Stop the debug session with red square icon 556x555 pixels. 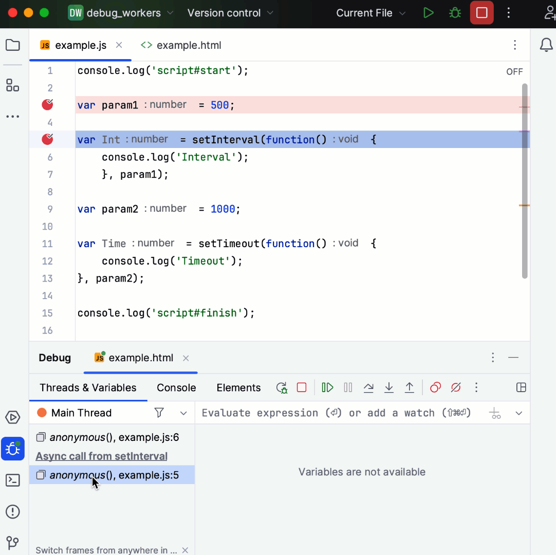click(x=303, y=387)
